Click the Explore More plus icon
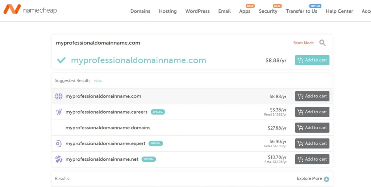Screen dimensions: 371x187 click(326, 179)
